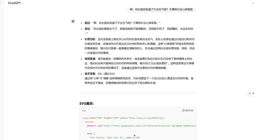Open the ChatGPT model selector

click(x=16, y=3)
